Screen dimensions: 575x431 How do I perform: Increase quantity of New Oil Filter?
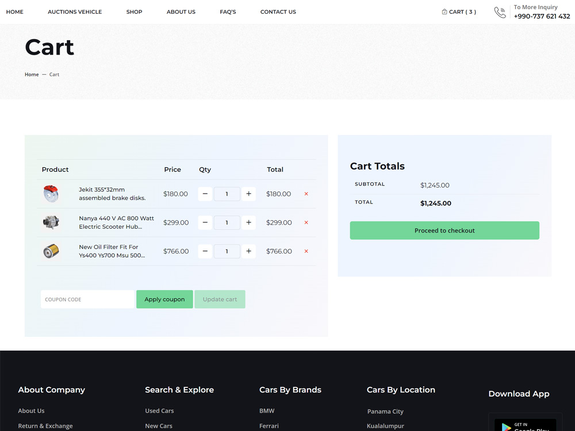pyautogui.click(x=248, y=251)
